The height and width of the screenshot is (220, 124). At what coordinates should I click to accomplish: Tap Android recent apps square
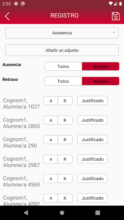pos(98,213)
